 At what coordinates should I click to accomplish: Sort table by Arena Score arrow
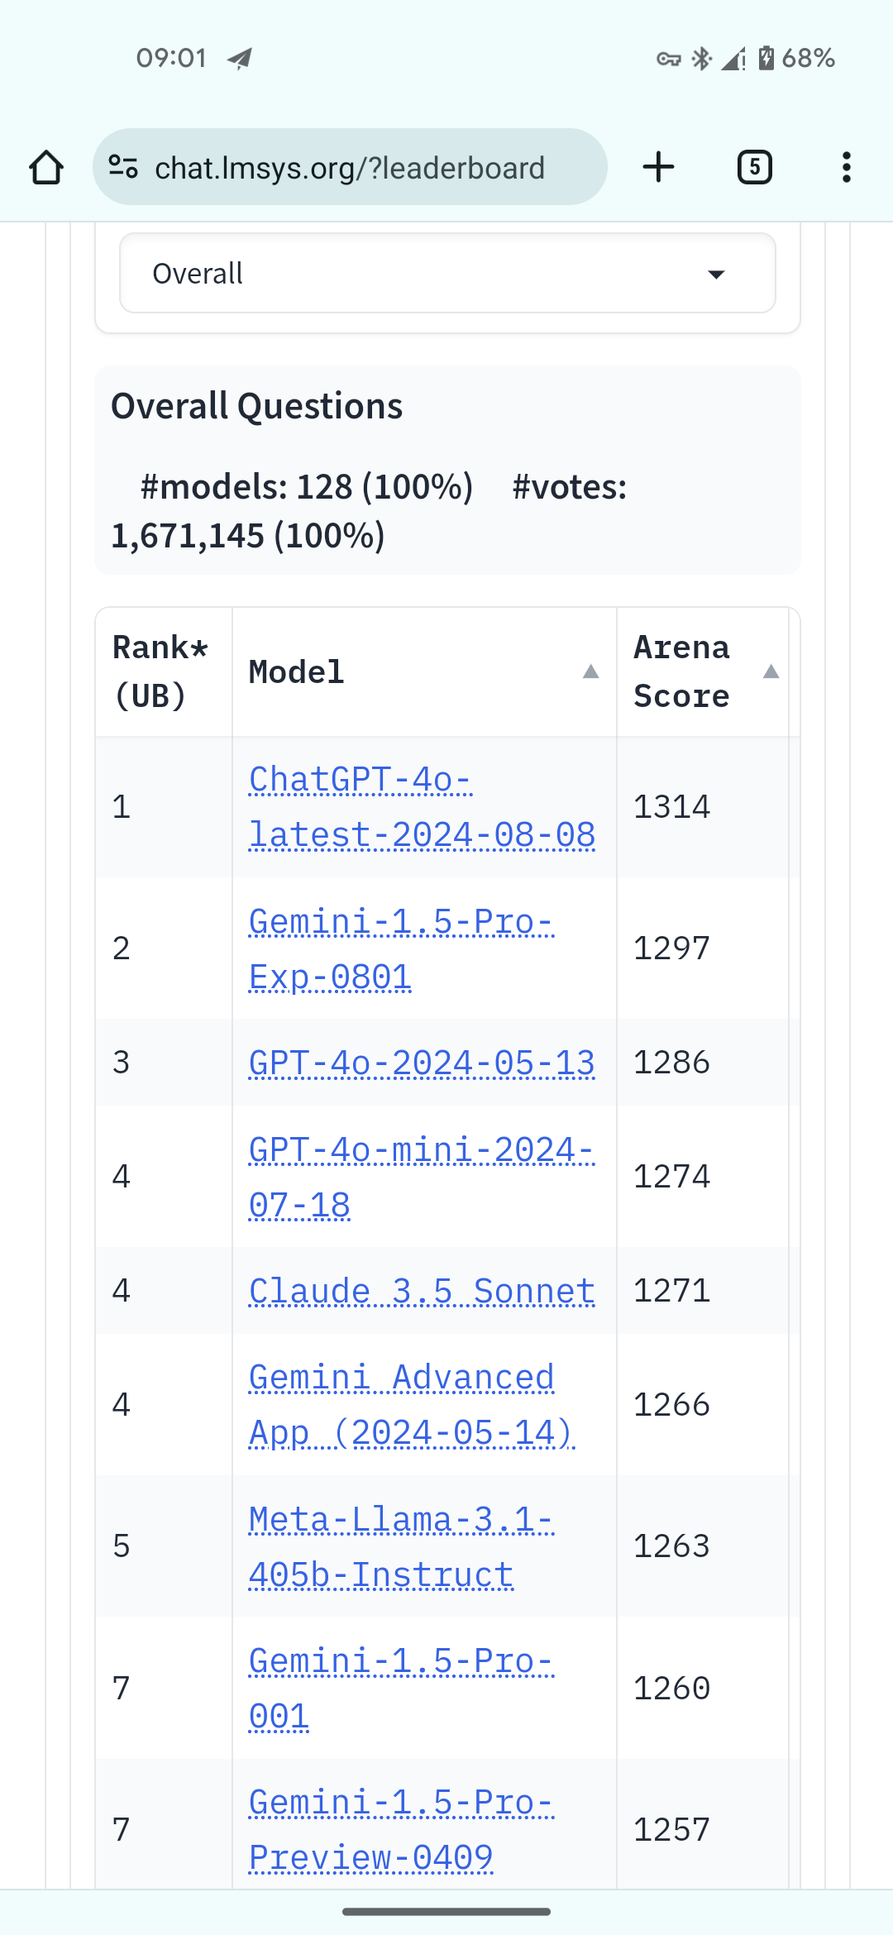771,671
